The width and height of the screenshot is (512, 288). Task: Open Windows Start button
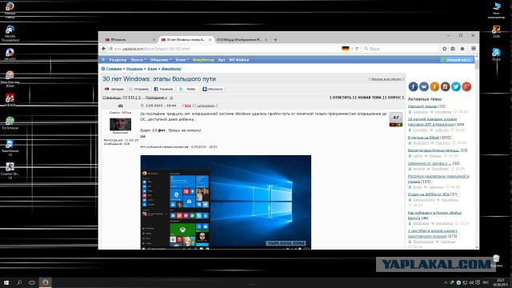(6, 282)
